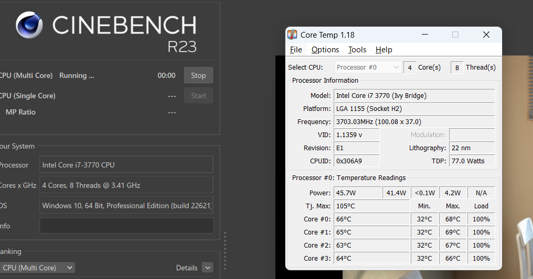Click the Cores x GHz field in Cinebench
The width and height of the screenshot is (533, 279).
click(x=126, y=185)
